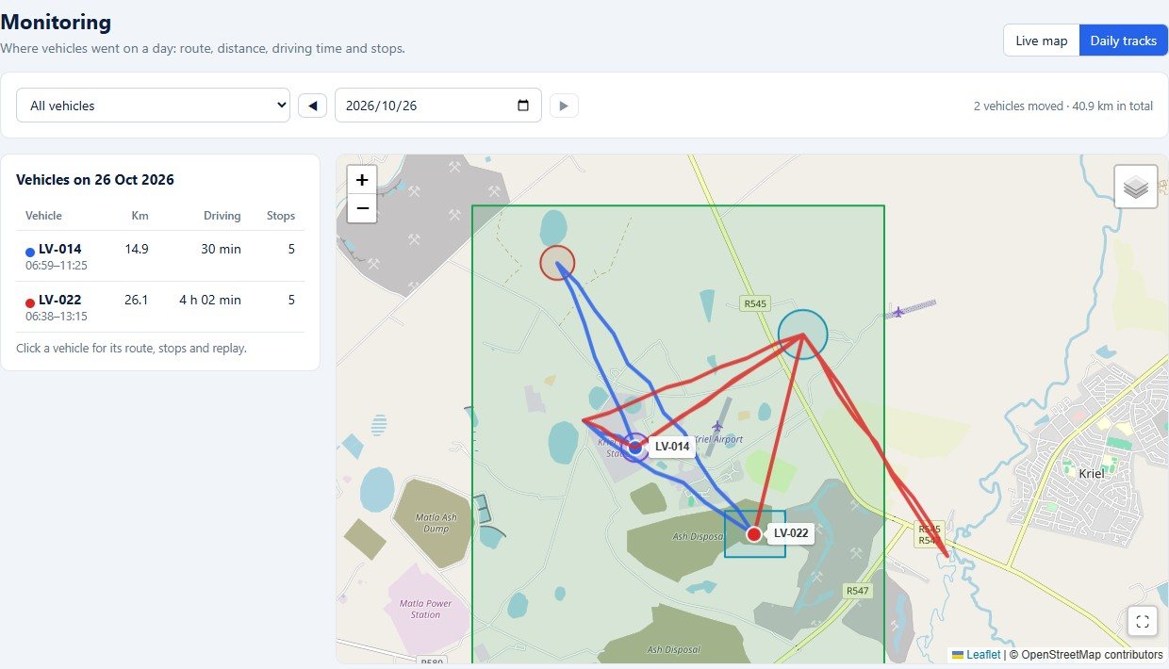
Task: Click the 06:38–13:15 time range
Action: [x=57, y=317]
